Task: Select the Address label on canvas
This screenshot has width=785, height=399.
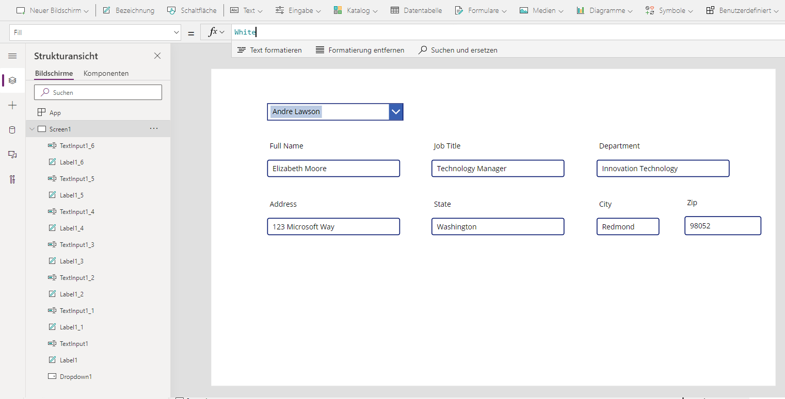Action: point(283,204)
